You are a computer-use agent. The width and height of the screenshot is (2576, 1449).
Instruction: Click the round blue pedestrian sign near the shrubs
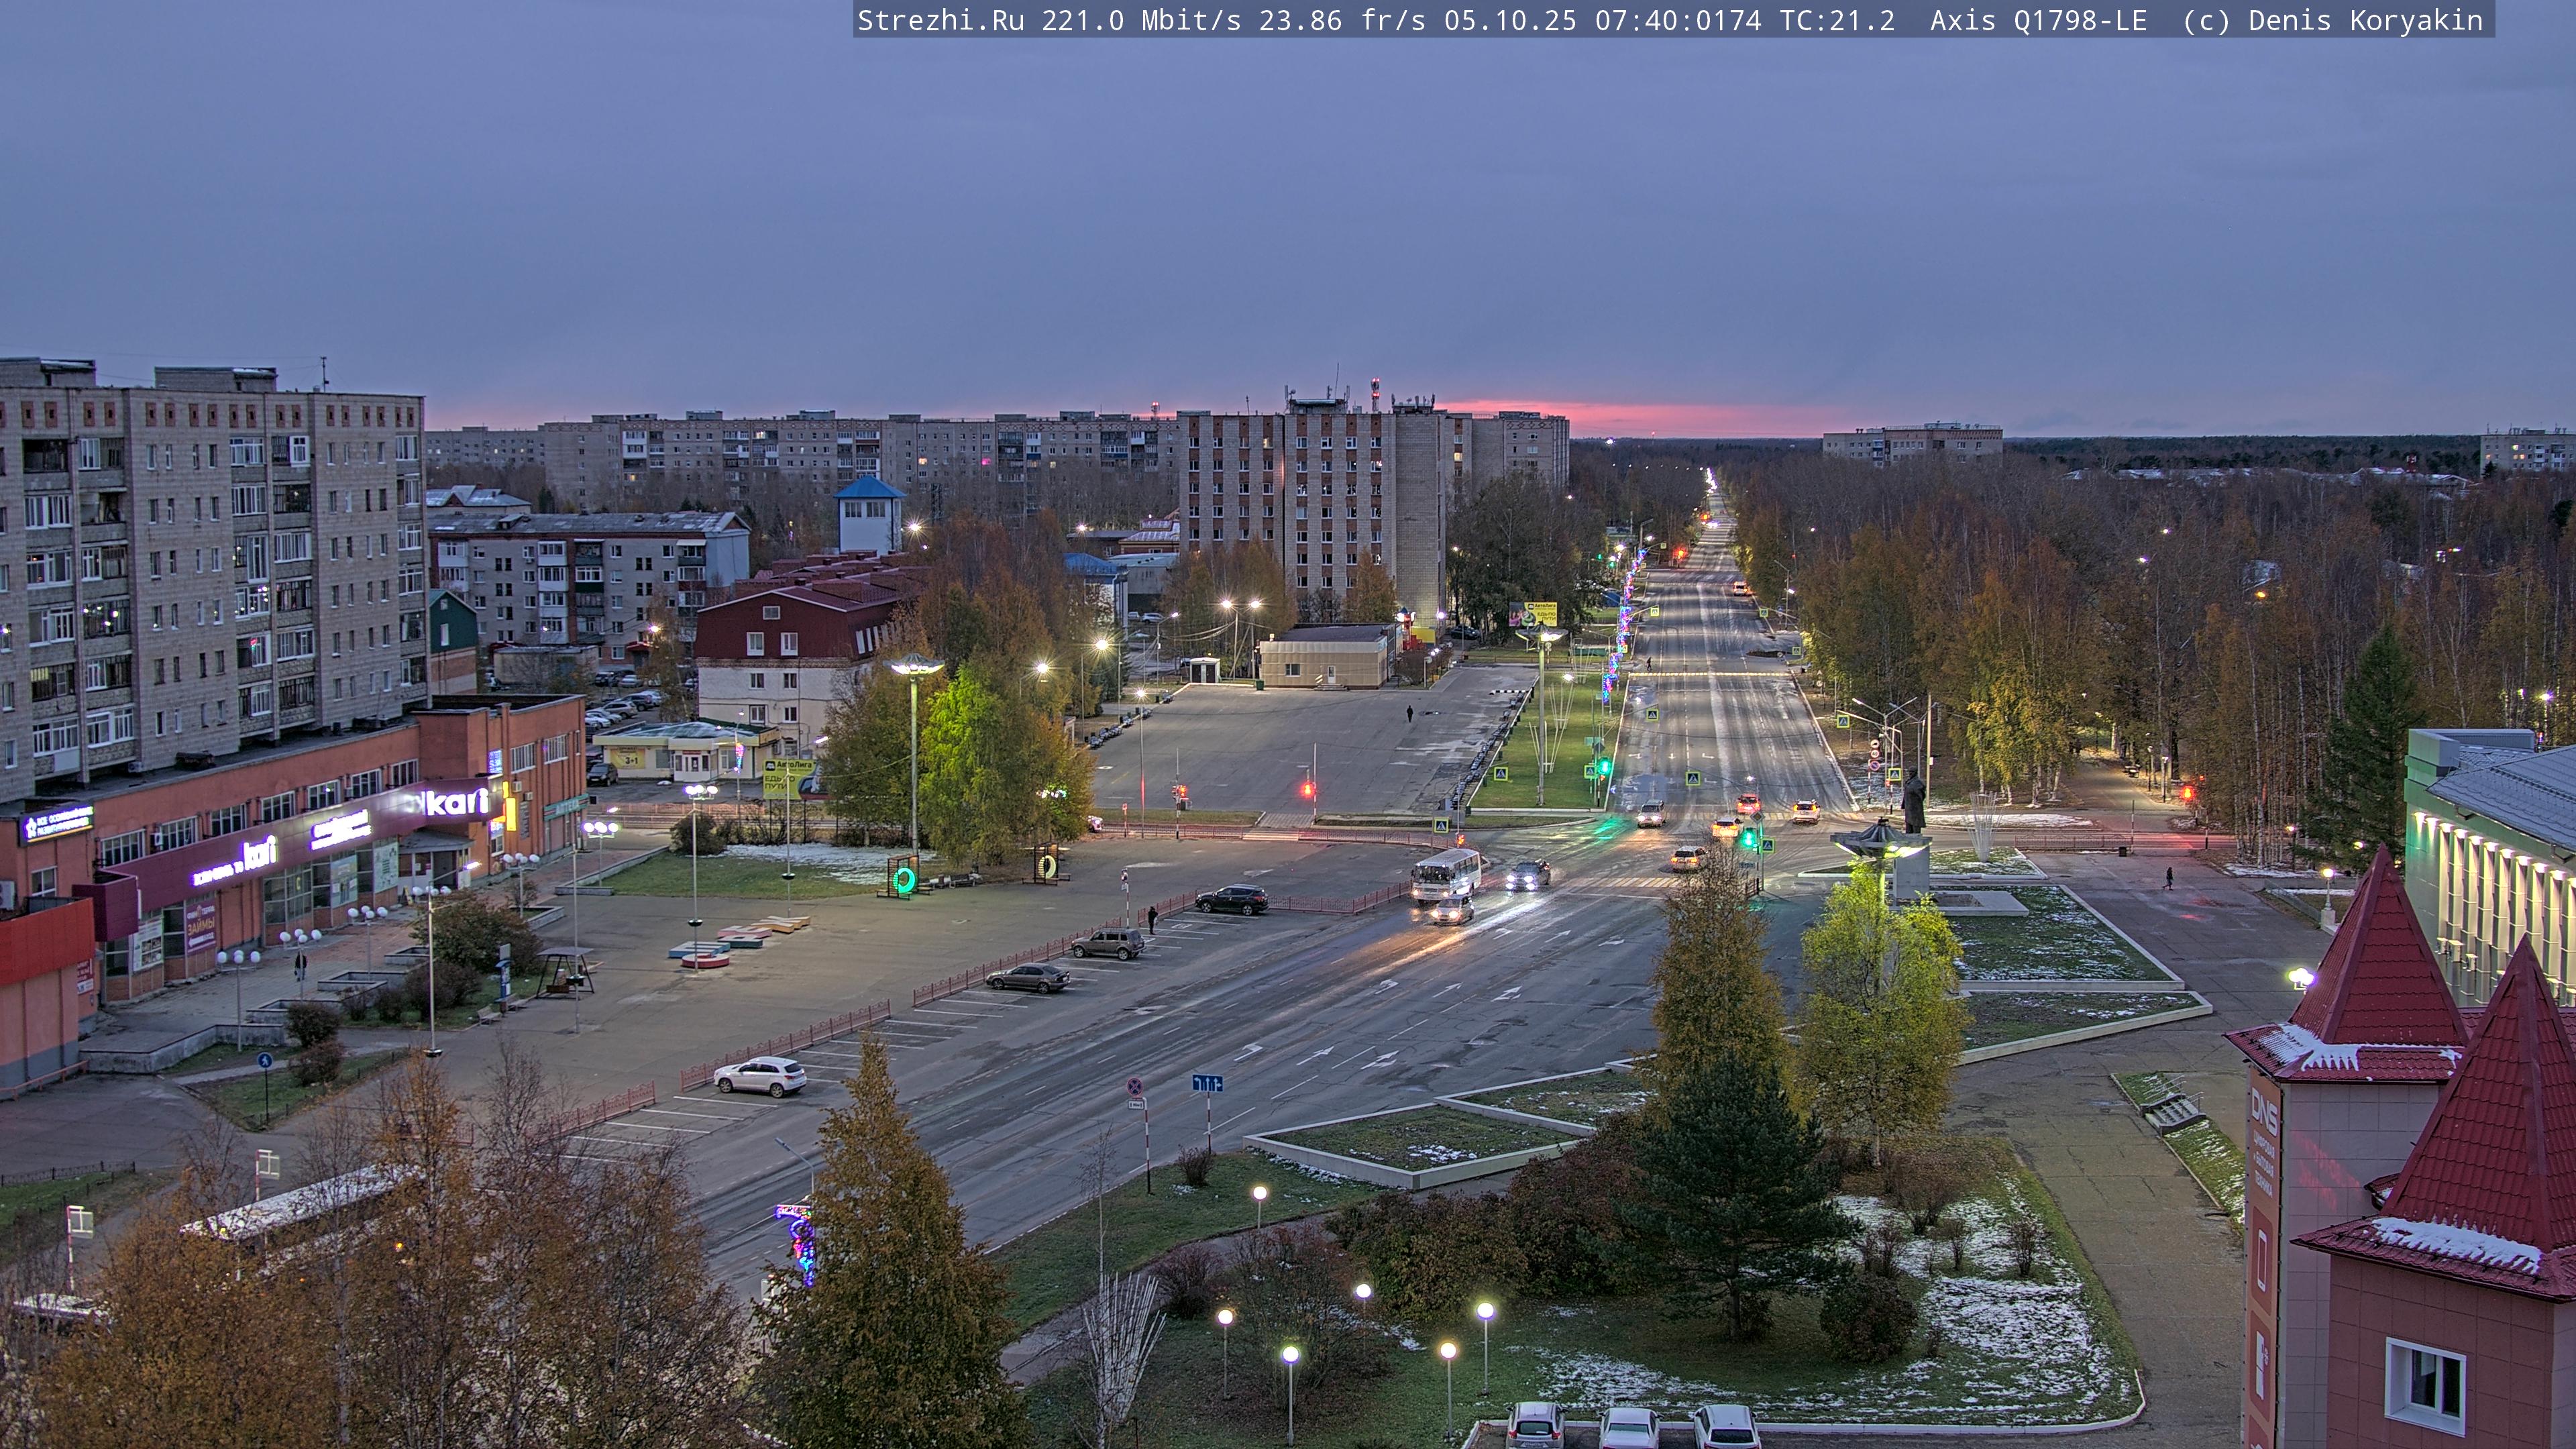(x=264, y=1060)
